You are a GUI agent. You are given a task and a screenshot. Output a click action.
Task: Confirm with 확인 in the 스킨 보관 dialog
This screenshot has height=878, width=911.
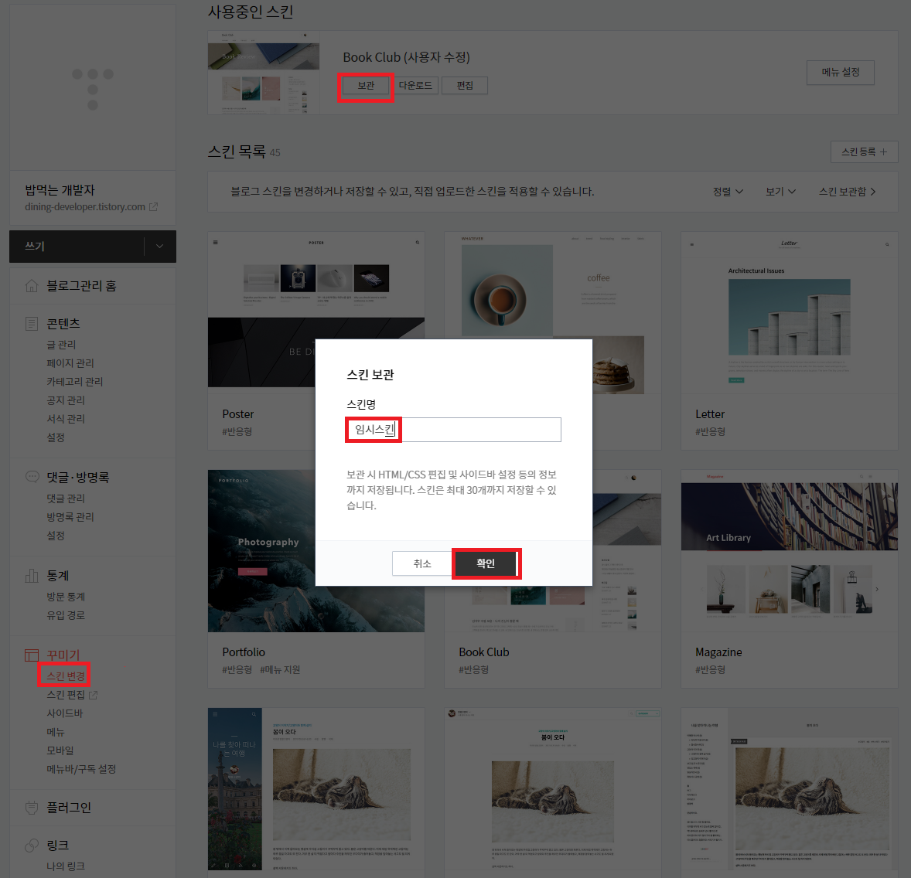pyautogui.click(x=486, y=563)
